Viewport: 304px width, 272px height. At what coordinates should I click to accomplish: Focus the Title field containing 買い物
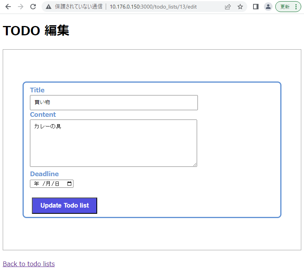click(x=114, y=102)
